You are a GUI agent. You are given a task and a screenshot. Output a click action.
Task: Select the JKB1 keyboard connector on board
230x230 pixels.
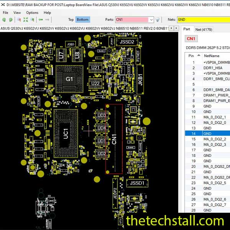(140, 79)
